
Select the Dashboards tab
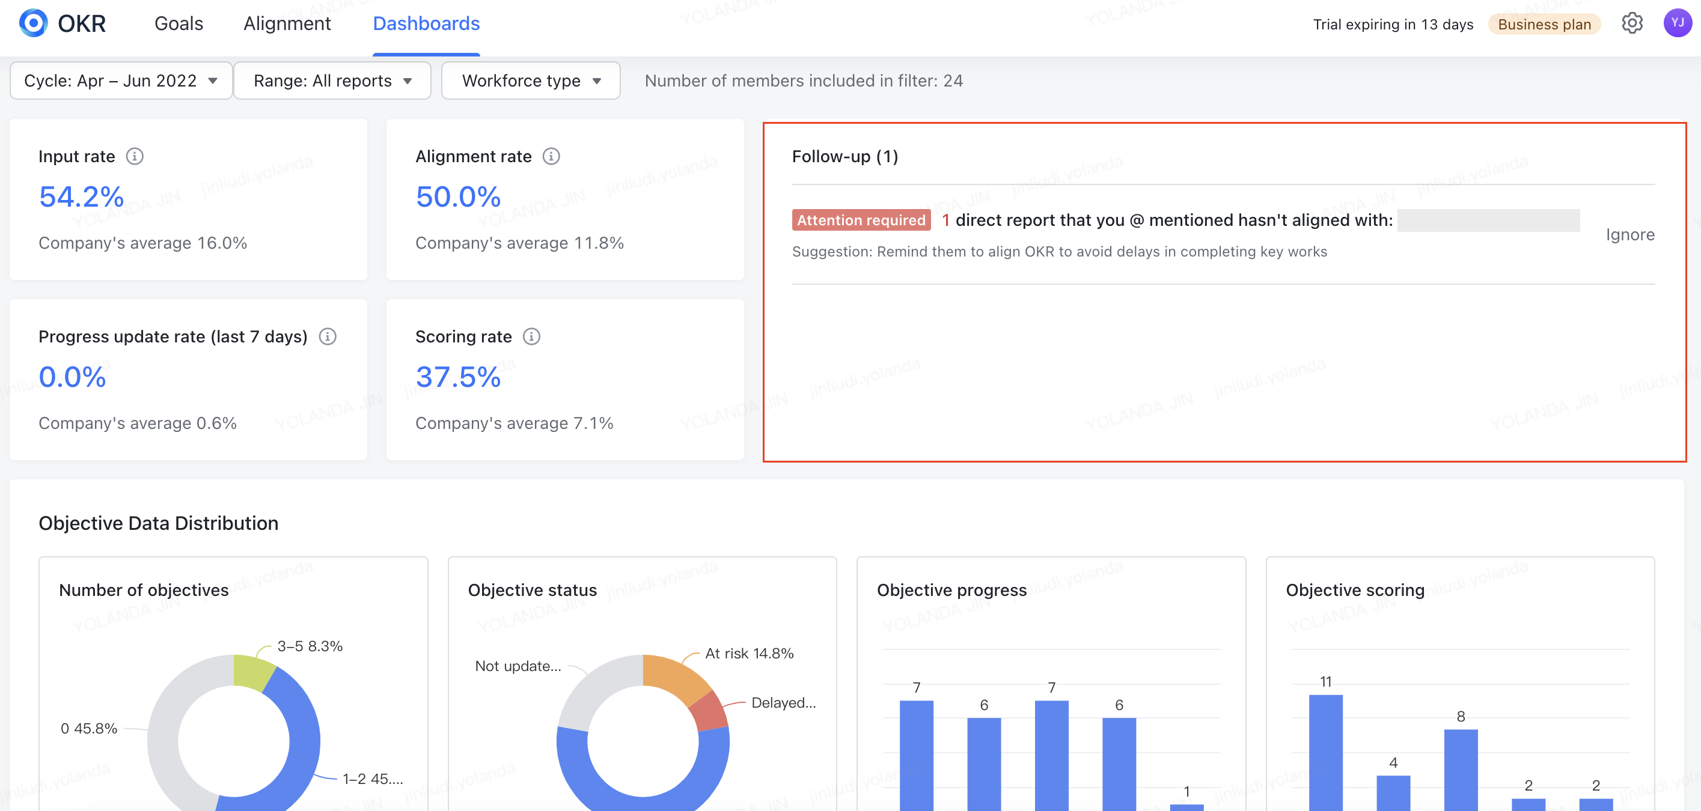tap(426, 24)
